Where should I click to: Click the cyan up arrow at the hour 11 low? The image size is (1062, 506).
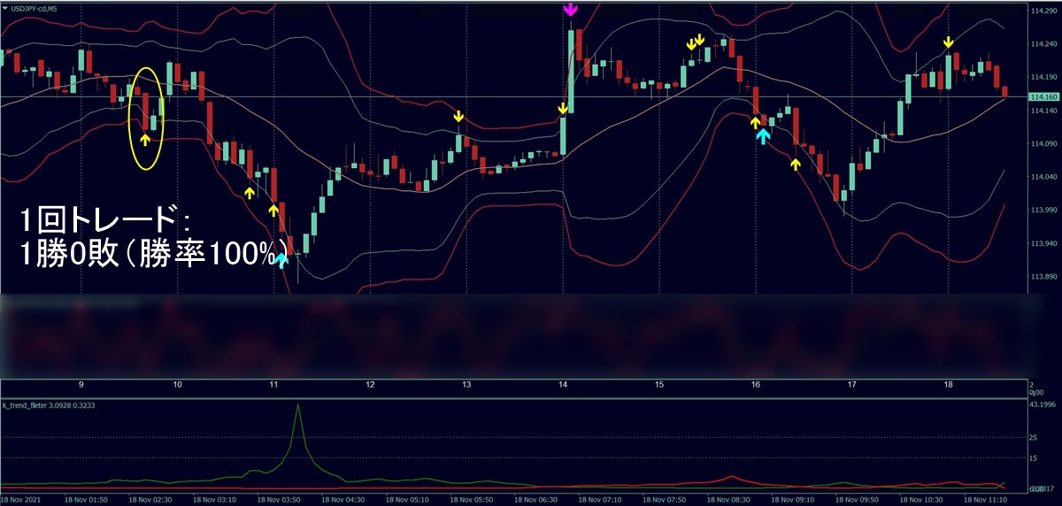pos(281,260)
